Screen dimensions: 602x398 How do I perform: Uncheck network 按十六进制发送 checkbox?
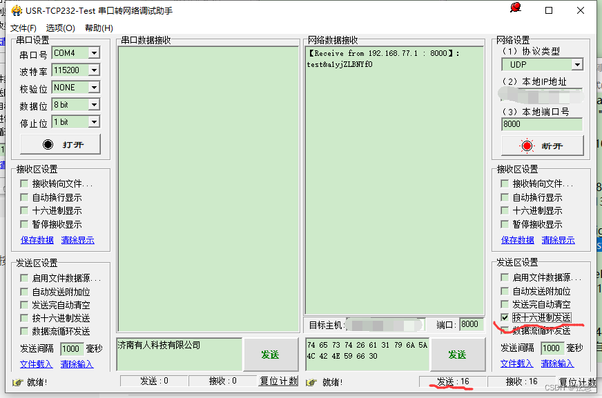[x=505, y=317]
